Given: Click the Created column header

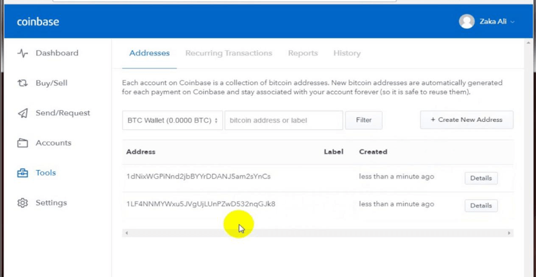Looking at the screenshot, I should click(373, 152).
